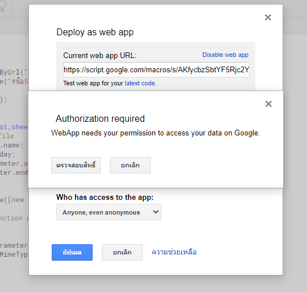Click the Deploy as web app title
This screenshot has height=292, width=307.
pyautogui.click(x=95, y=32)
